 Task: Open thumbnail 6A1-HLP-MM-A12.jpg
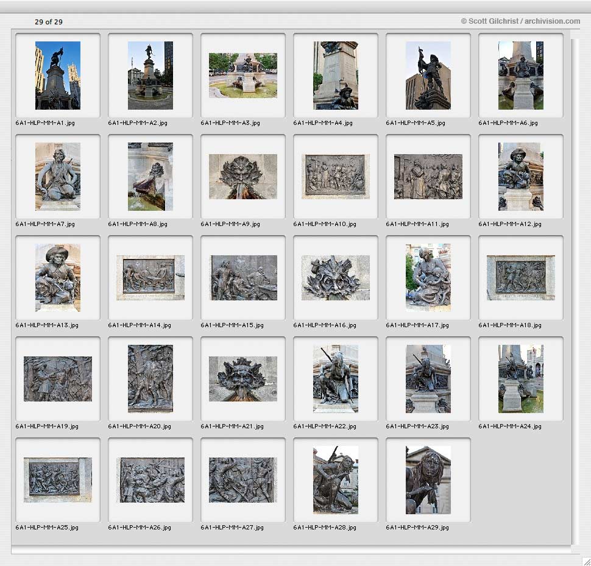[x=521, y=176]
